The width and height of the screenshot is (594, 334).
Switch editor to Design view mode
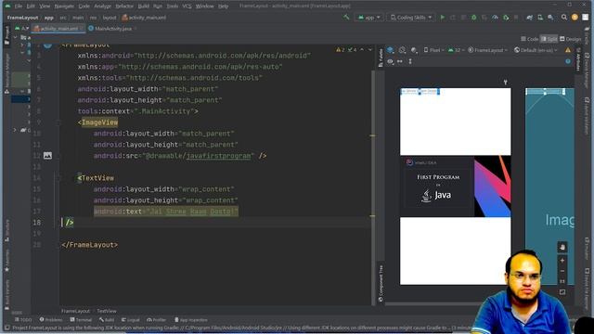tap(571, 39)
